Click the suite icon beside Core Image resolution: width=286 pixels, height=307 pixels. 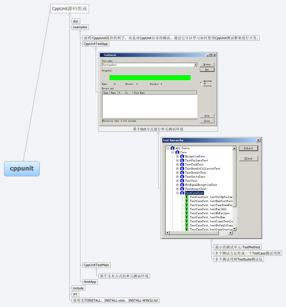(177, 152)
